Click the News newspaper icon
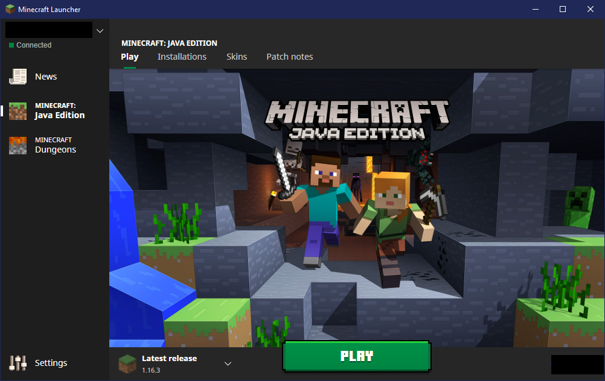This screenshot has height=381, width=605. coord(18,77)
